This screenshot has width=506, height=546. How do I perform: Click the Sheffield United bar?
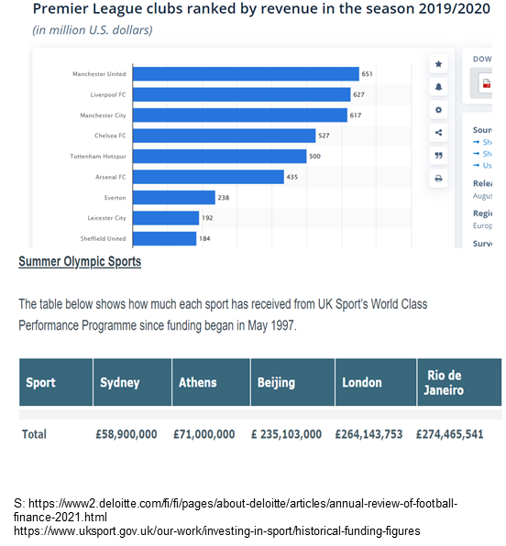click(164, 238)
